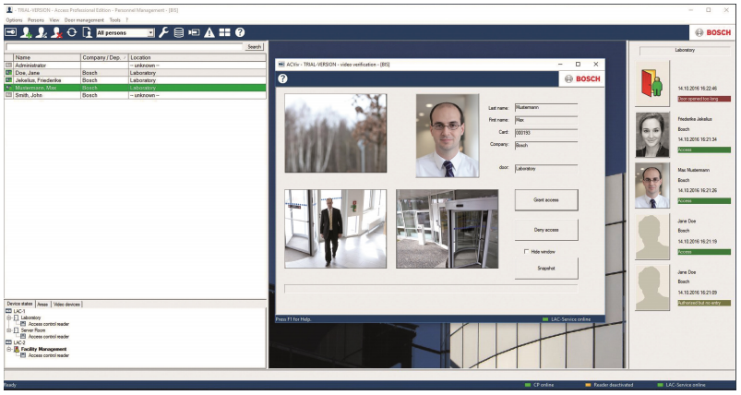Click the Last name field showing Mustermann

click(545, 108)
